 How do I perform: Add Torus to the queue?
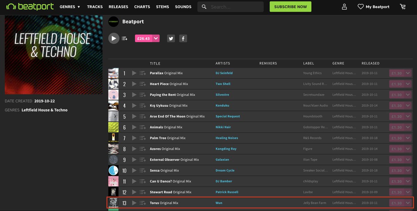tap(142, 203)
